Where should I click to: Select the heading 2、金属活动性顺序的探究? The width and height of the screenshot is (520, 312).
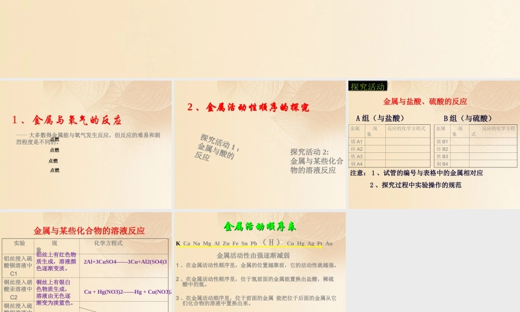click(x=248, y=107)
